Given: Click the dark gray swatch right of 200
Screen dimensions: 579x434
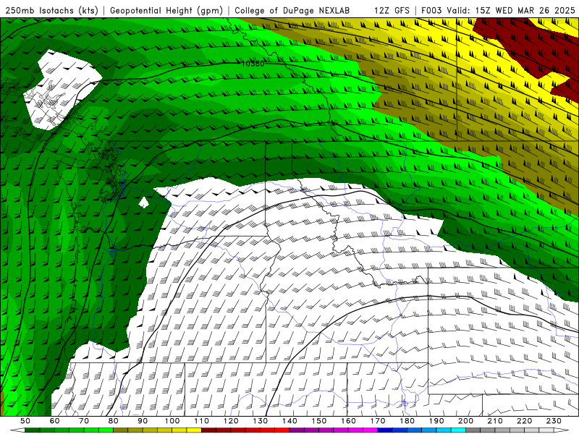Looking at the screenshot, I should click(473, 430).
